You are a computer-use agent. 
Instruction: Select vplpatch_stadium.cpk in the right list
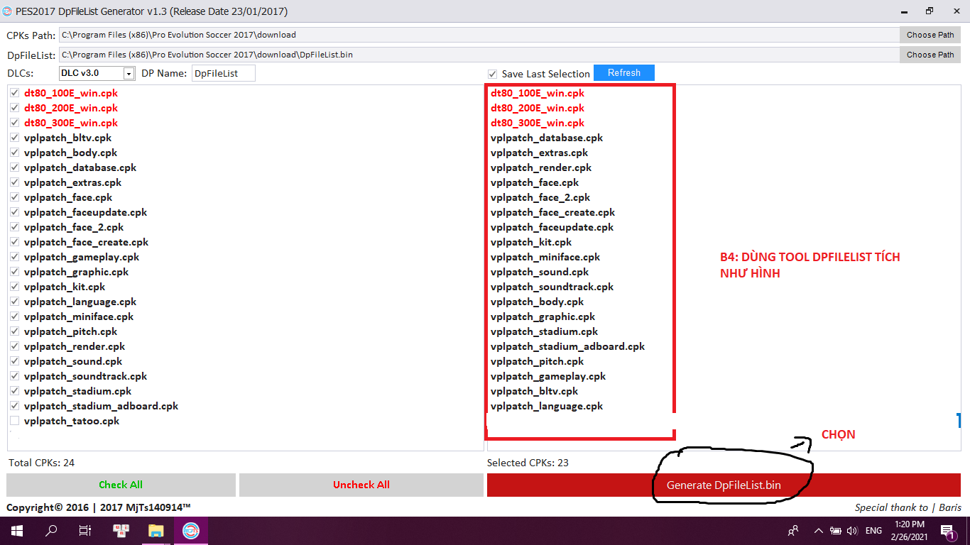tap(544, 331)
